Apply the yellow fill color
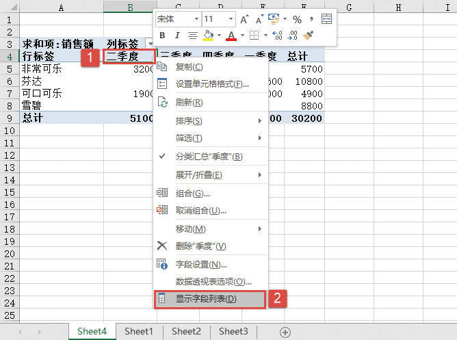Screen dimensions: 457x340 (x=208, y=36)
